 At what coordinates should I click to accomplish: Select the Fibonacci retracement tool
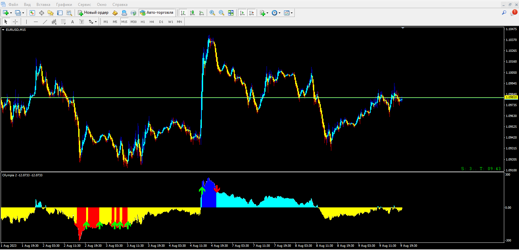pos(63,22)
